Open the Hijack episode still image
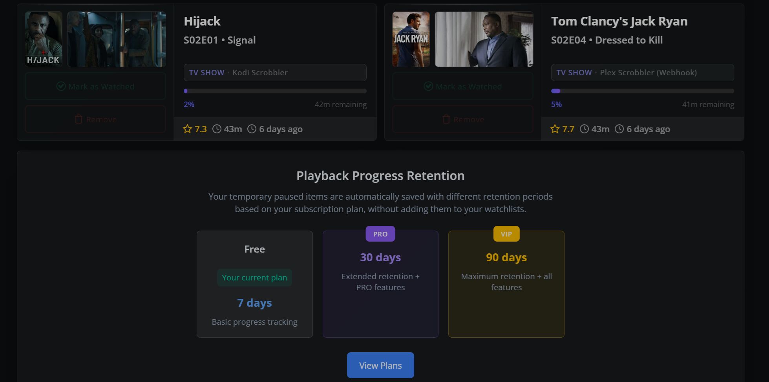 click(117, 39)
